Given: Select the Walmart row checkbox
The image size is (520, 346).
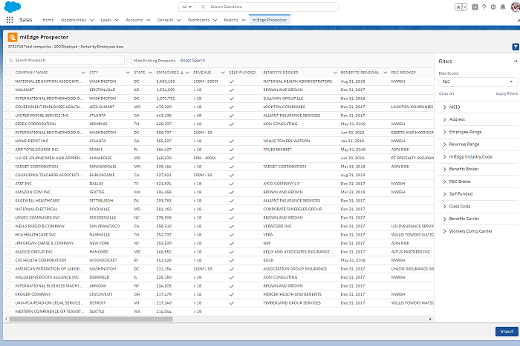Looking at the screenshot, I should [8, 89].
